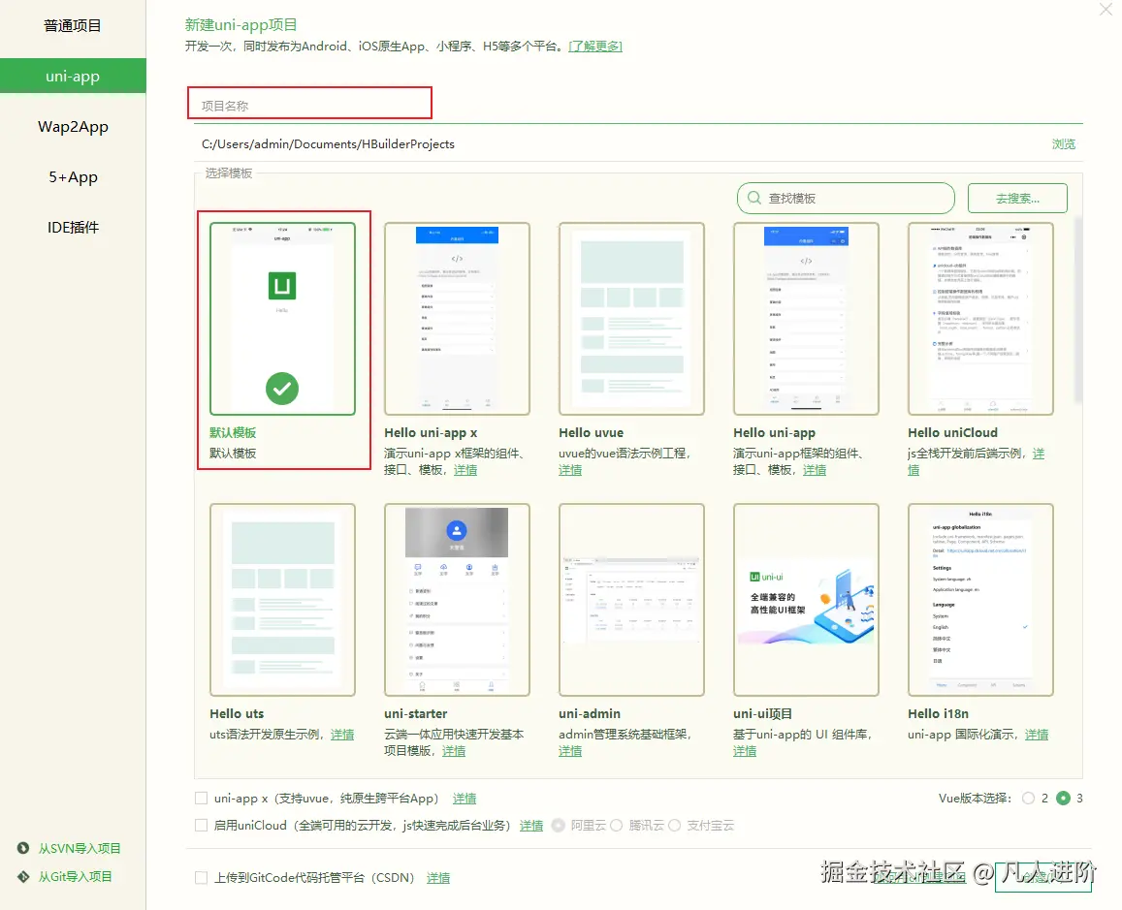Image resolution: width=1122 pixels, height=910 pixels.
Task: Click the uni-starter title text
Action: [x=416, y=713]
